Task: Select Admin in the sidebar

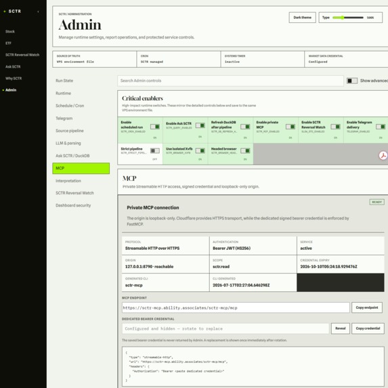Action: click(x=11, y=90)
